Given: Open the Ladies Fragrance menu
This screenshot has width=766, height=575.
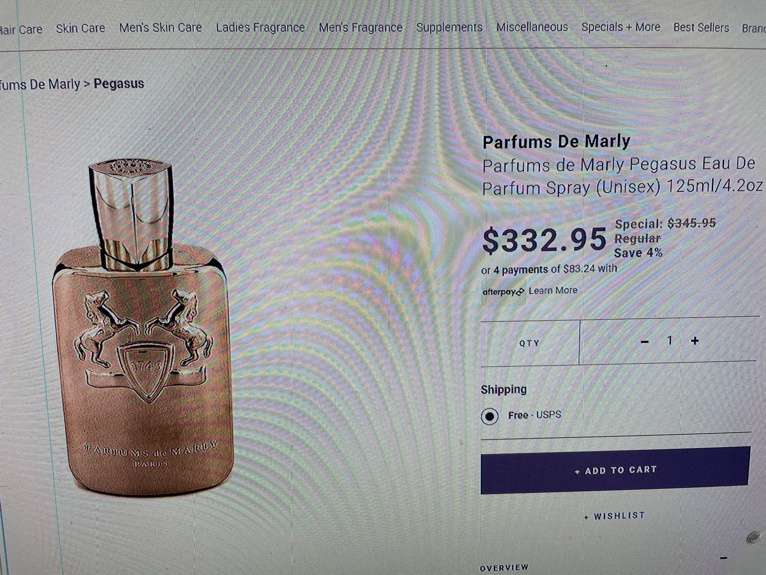Looking at the screenshot, I should click(x=260, y=28).
